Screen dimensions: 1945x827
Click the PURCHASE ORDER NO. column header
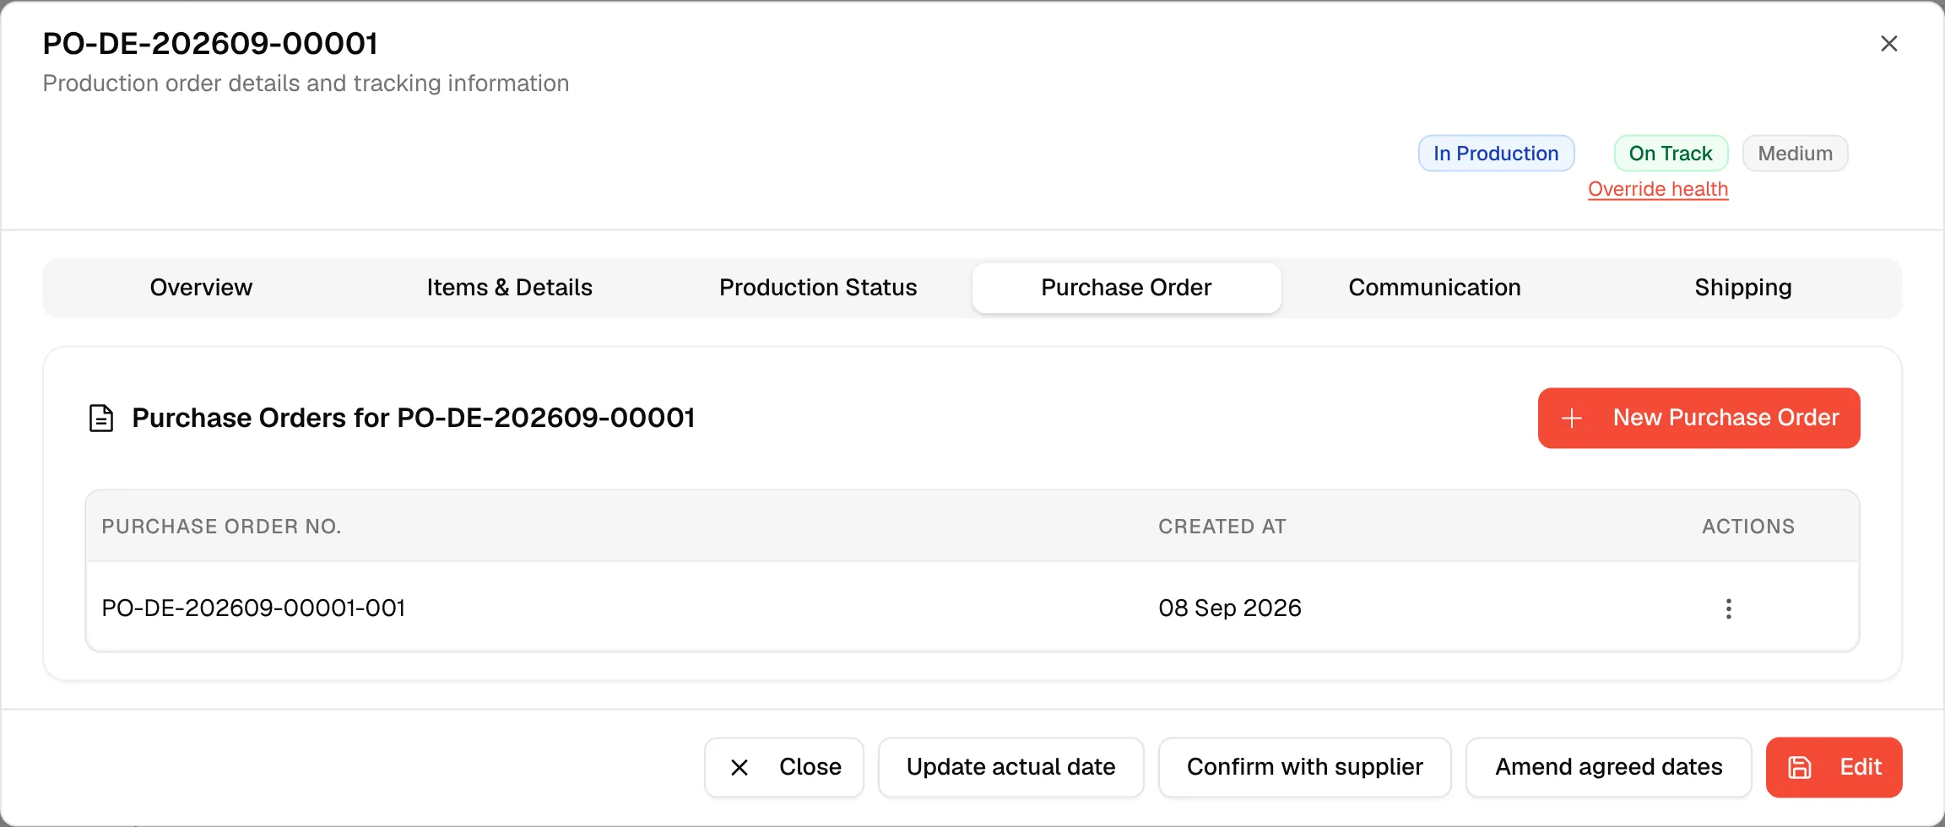coord(221,527)
